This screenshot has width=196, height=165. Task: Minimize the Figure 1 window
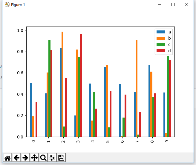click(160, 4)
